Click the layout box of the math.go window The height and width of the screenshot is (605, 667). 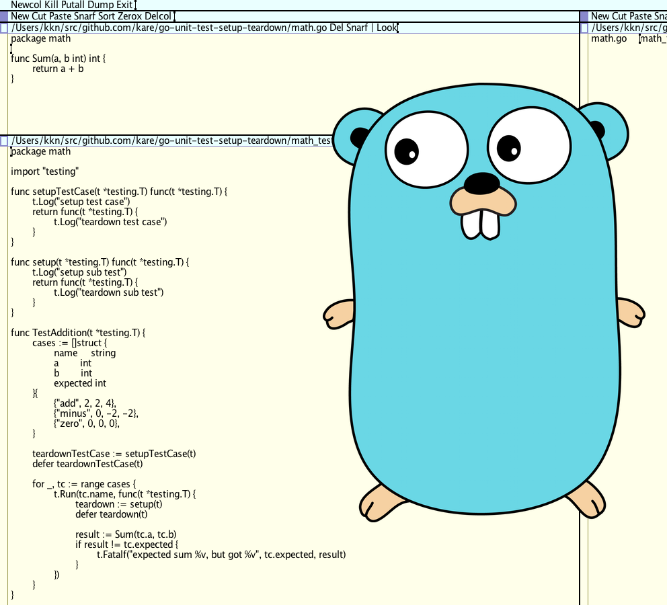(5, 28)
